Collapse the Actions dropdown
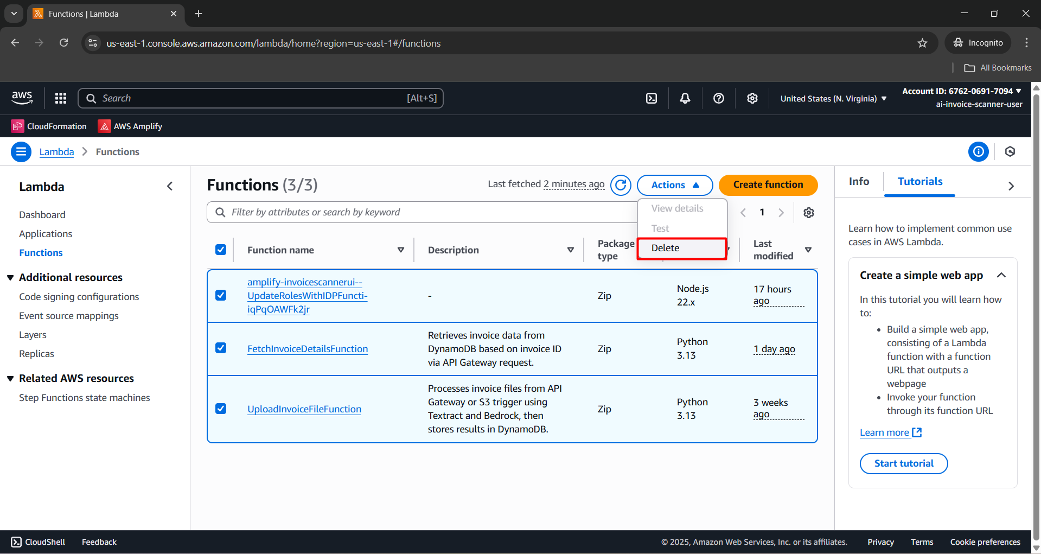 [x=674, y=185]
